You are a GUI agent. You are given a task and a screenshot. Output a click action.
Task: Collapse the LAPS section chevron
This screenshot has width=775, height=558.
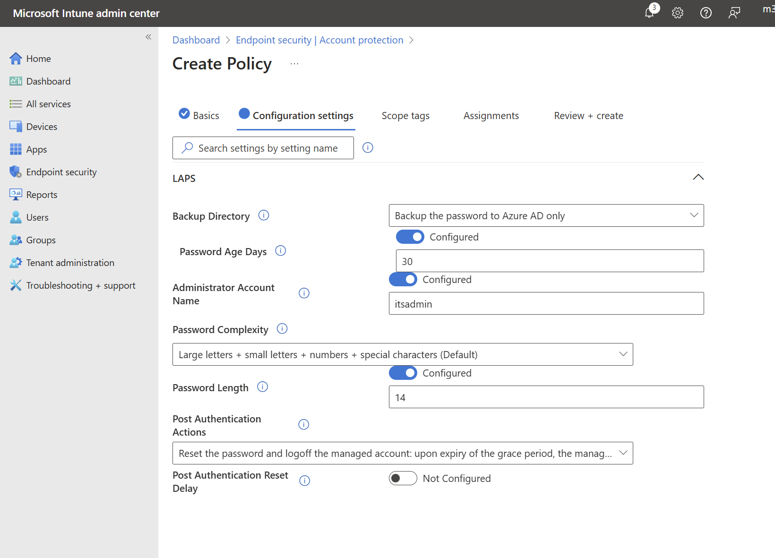tap(698, 178)
